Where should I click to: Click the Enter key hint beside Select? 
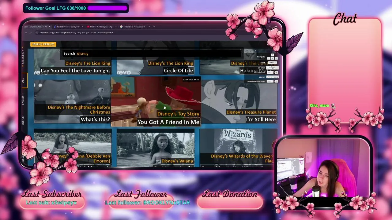pos(272,63)
